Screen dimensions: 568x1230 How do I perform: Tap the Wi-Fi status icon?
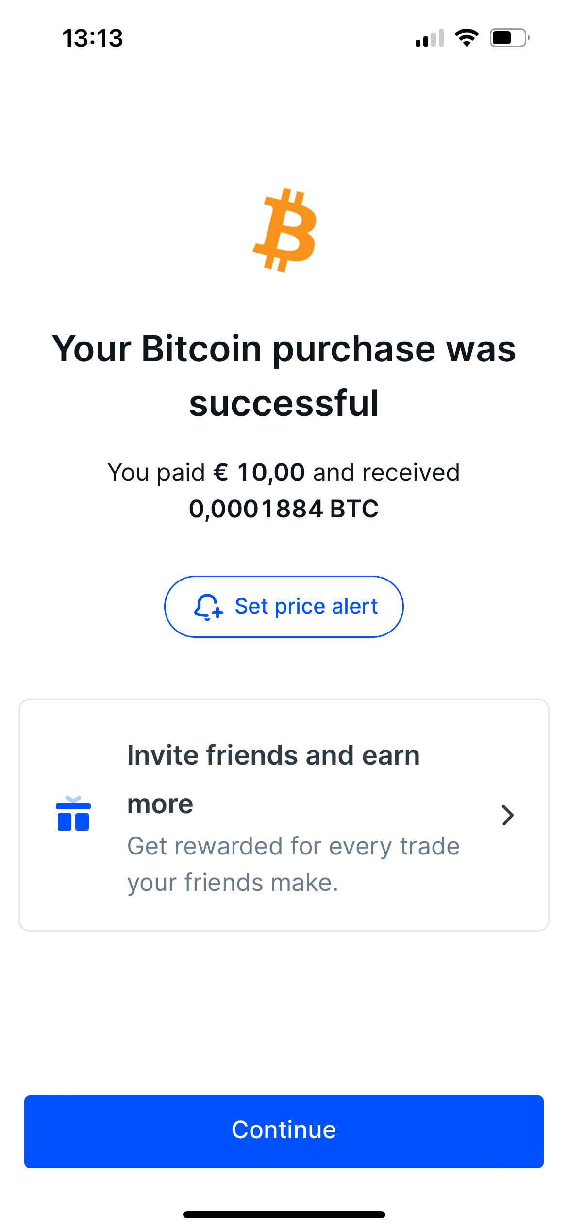coord(467,37)
